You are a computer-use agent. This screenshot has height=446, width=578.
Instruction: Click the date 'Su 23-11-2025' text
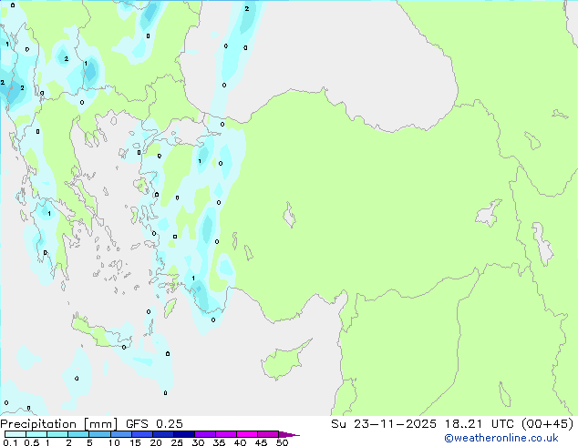[384, 424]
